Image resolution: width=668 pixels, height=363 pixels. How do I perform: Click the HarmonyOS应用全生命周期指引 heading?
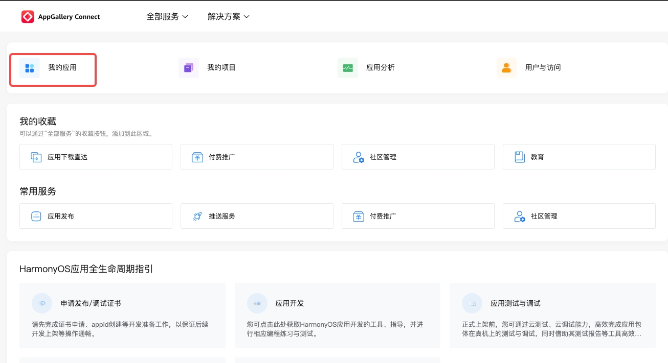(x=86, y=269)
